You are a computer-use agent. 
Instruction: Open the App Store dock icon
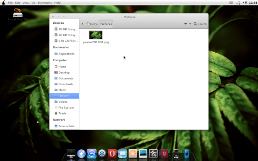pos(92,154)
